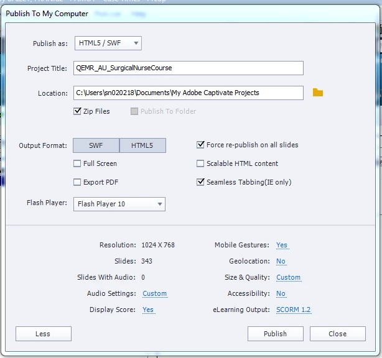
Task: Toggle the HTML5 output format button
Action: click(142, 145)
